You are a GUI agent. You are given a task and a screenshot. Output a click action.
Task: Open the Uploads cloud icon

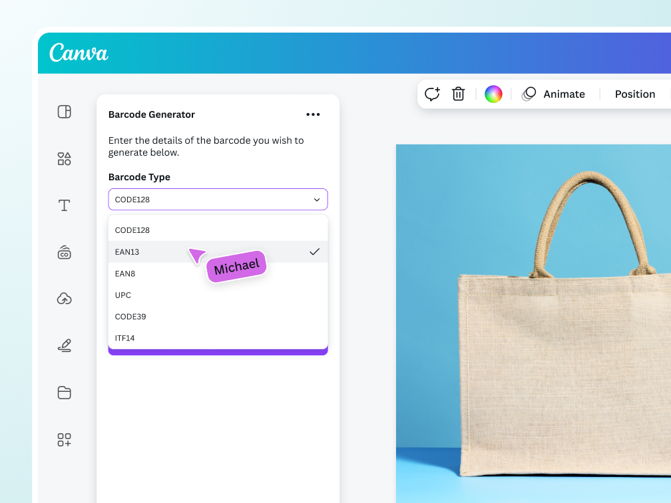click(64, 299)
